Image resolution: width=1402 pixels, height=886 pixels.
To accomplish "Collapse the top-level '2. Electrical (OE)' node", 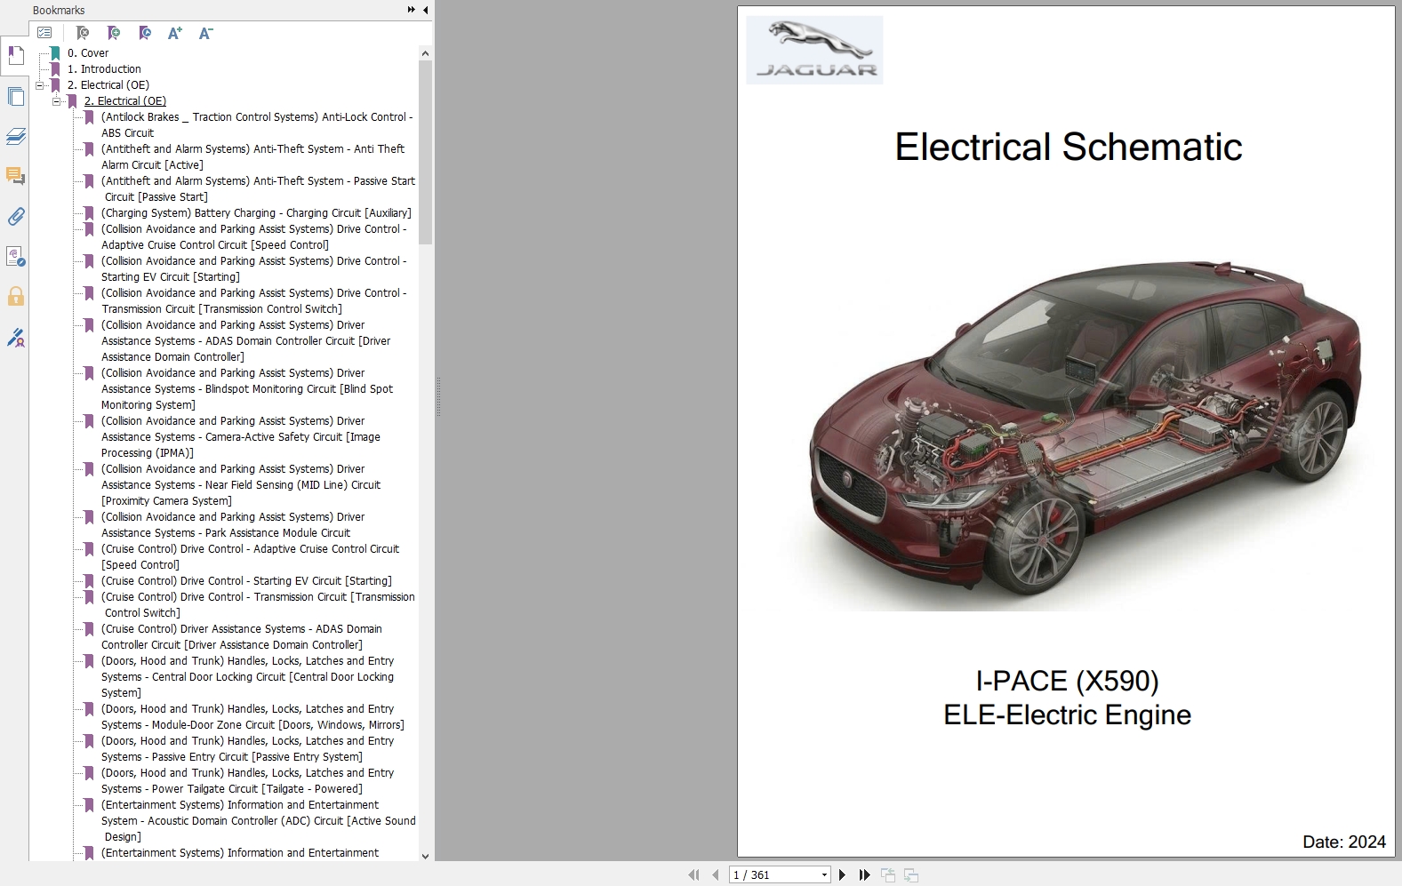I will tap(40, 85).
